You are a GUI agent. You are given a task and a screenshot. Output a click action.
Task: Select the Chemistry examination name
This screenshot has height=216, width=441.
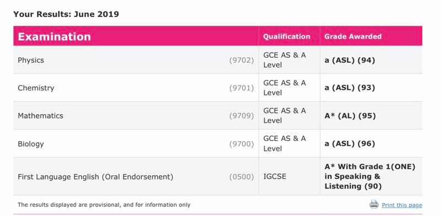36,88
